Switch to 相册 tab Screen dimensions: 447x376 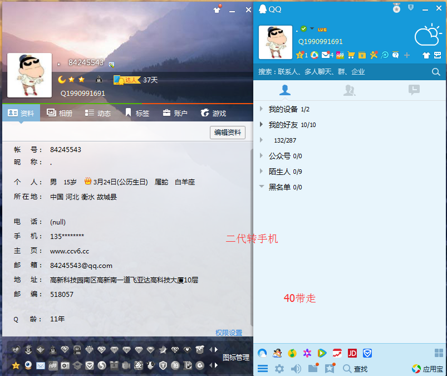tap(60, 113)
